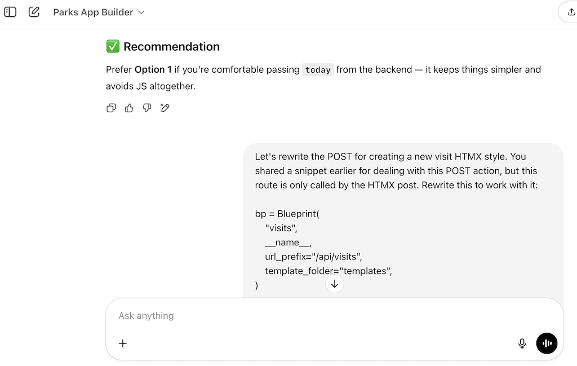Give the response a thumbs down

[x=147, y=108]
